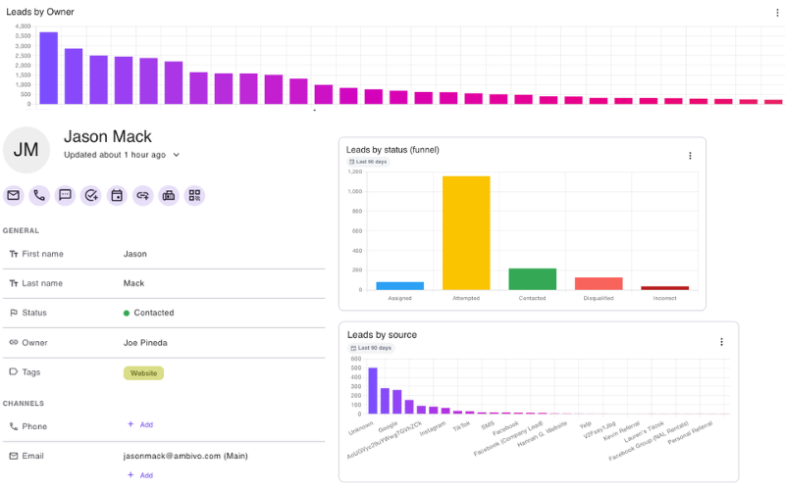Click the Leads by status (funnel) title

pyautogui.click(x=392, y=150)
